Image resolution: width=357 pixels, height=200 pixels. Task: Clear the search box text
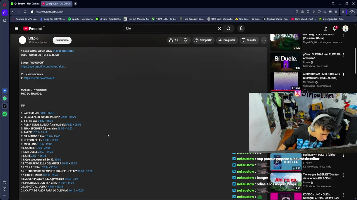tap(219, 28)
